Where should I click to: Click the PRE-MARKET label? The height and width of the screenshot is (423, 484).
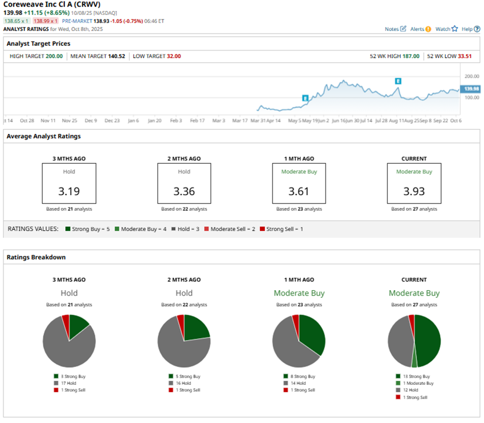pyautogui.click(x=77, y=21)
